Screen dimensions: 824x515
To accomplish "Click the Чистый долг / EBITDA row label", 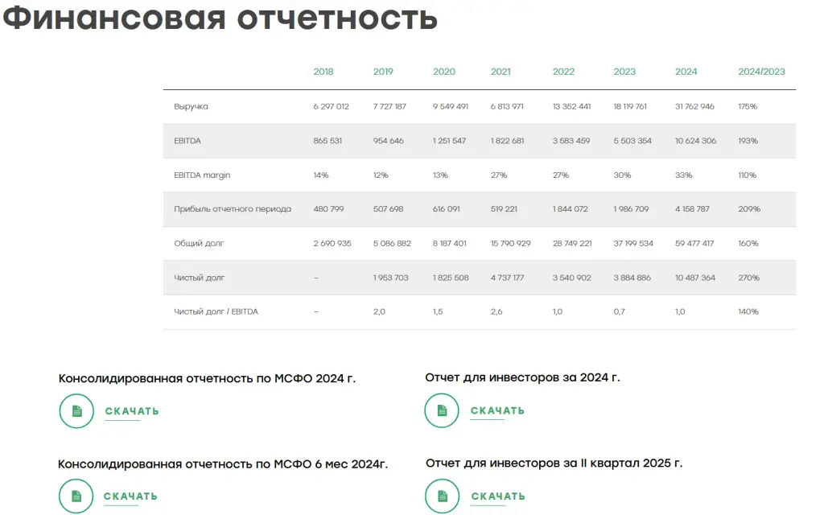I will (216, 311).
